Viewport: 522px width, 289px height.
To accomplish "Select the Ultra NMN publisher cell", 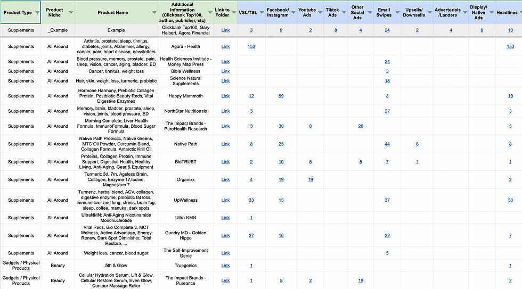I will pos(186,218).
